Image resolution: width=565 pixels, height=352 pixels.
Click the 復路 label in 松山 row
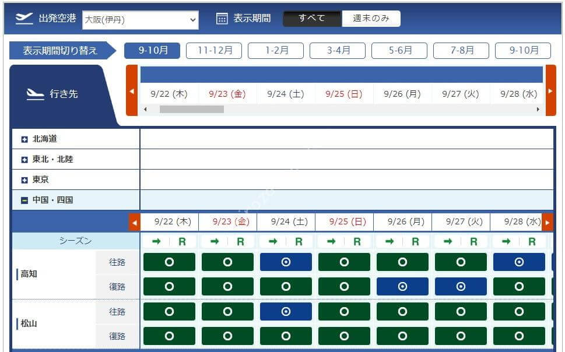click(117, 336)
